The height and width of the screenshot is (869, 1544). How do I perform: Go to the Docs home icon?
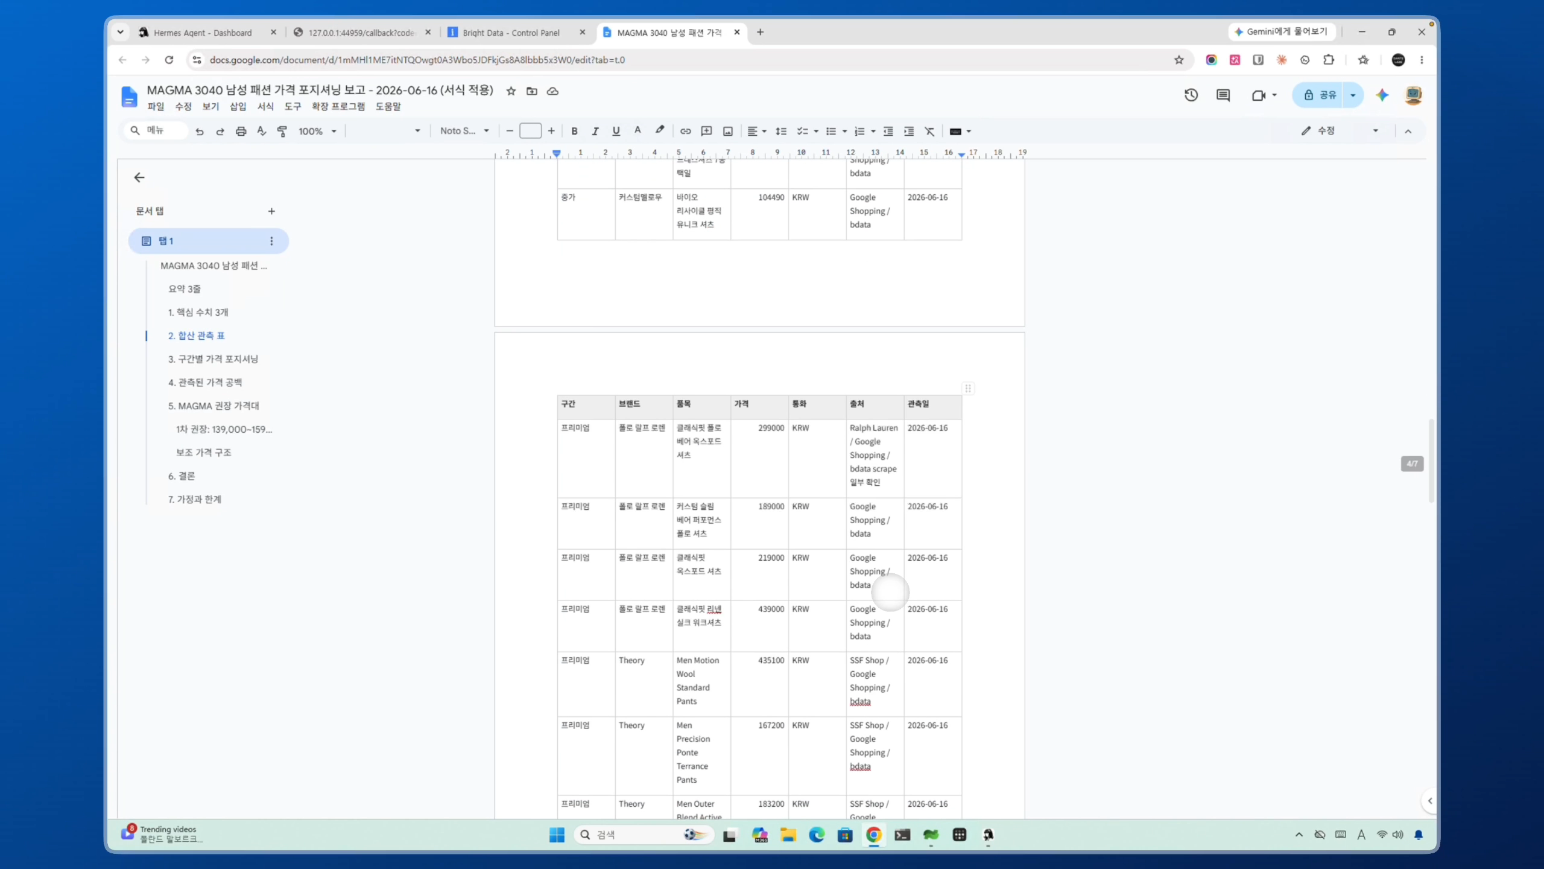coord(129,97)
